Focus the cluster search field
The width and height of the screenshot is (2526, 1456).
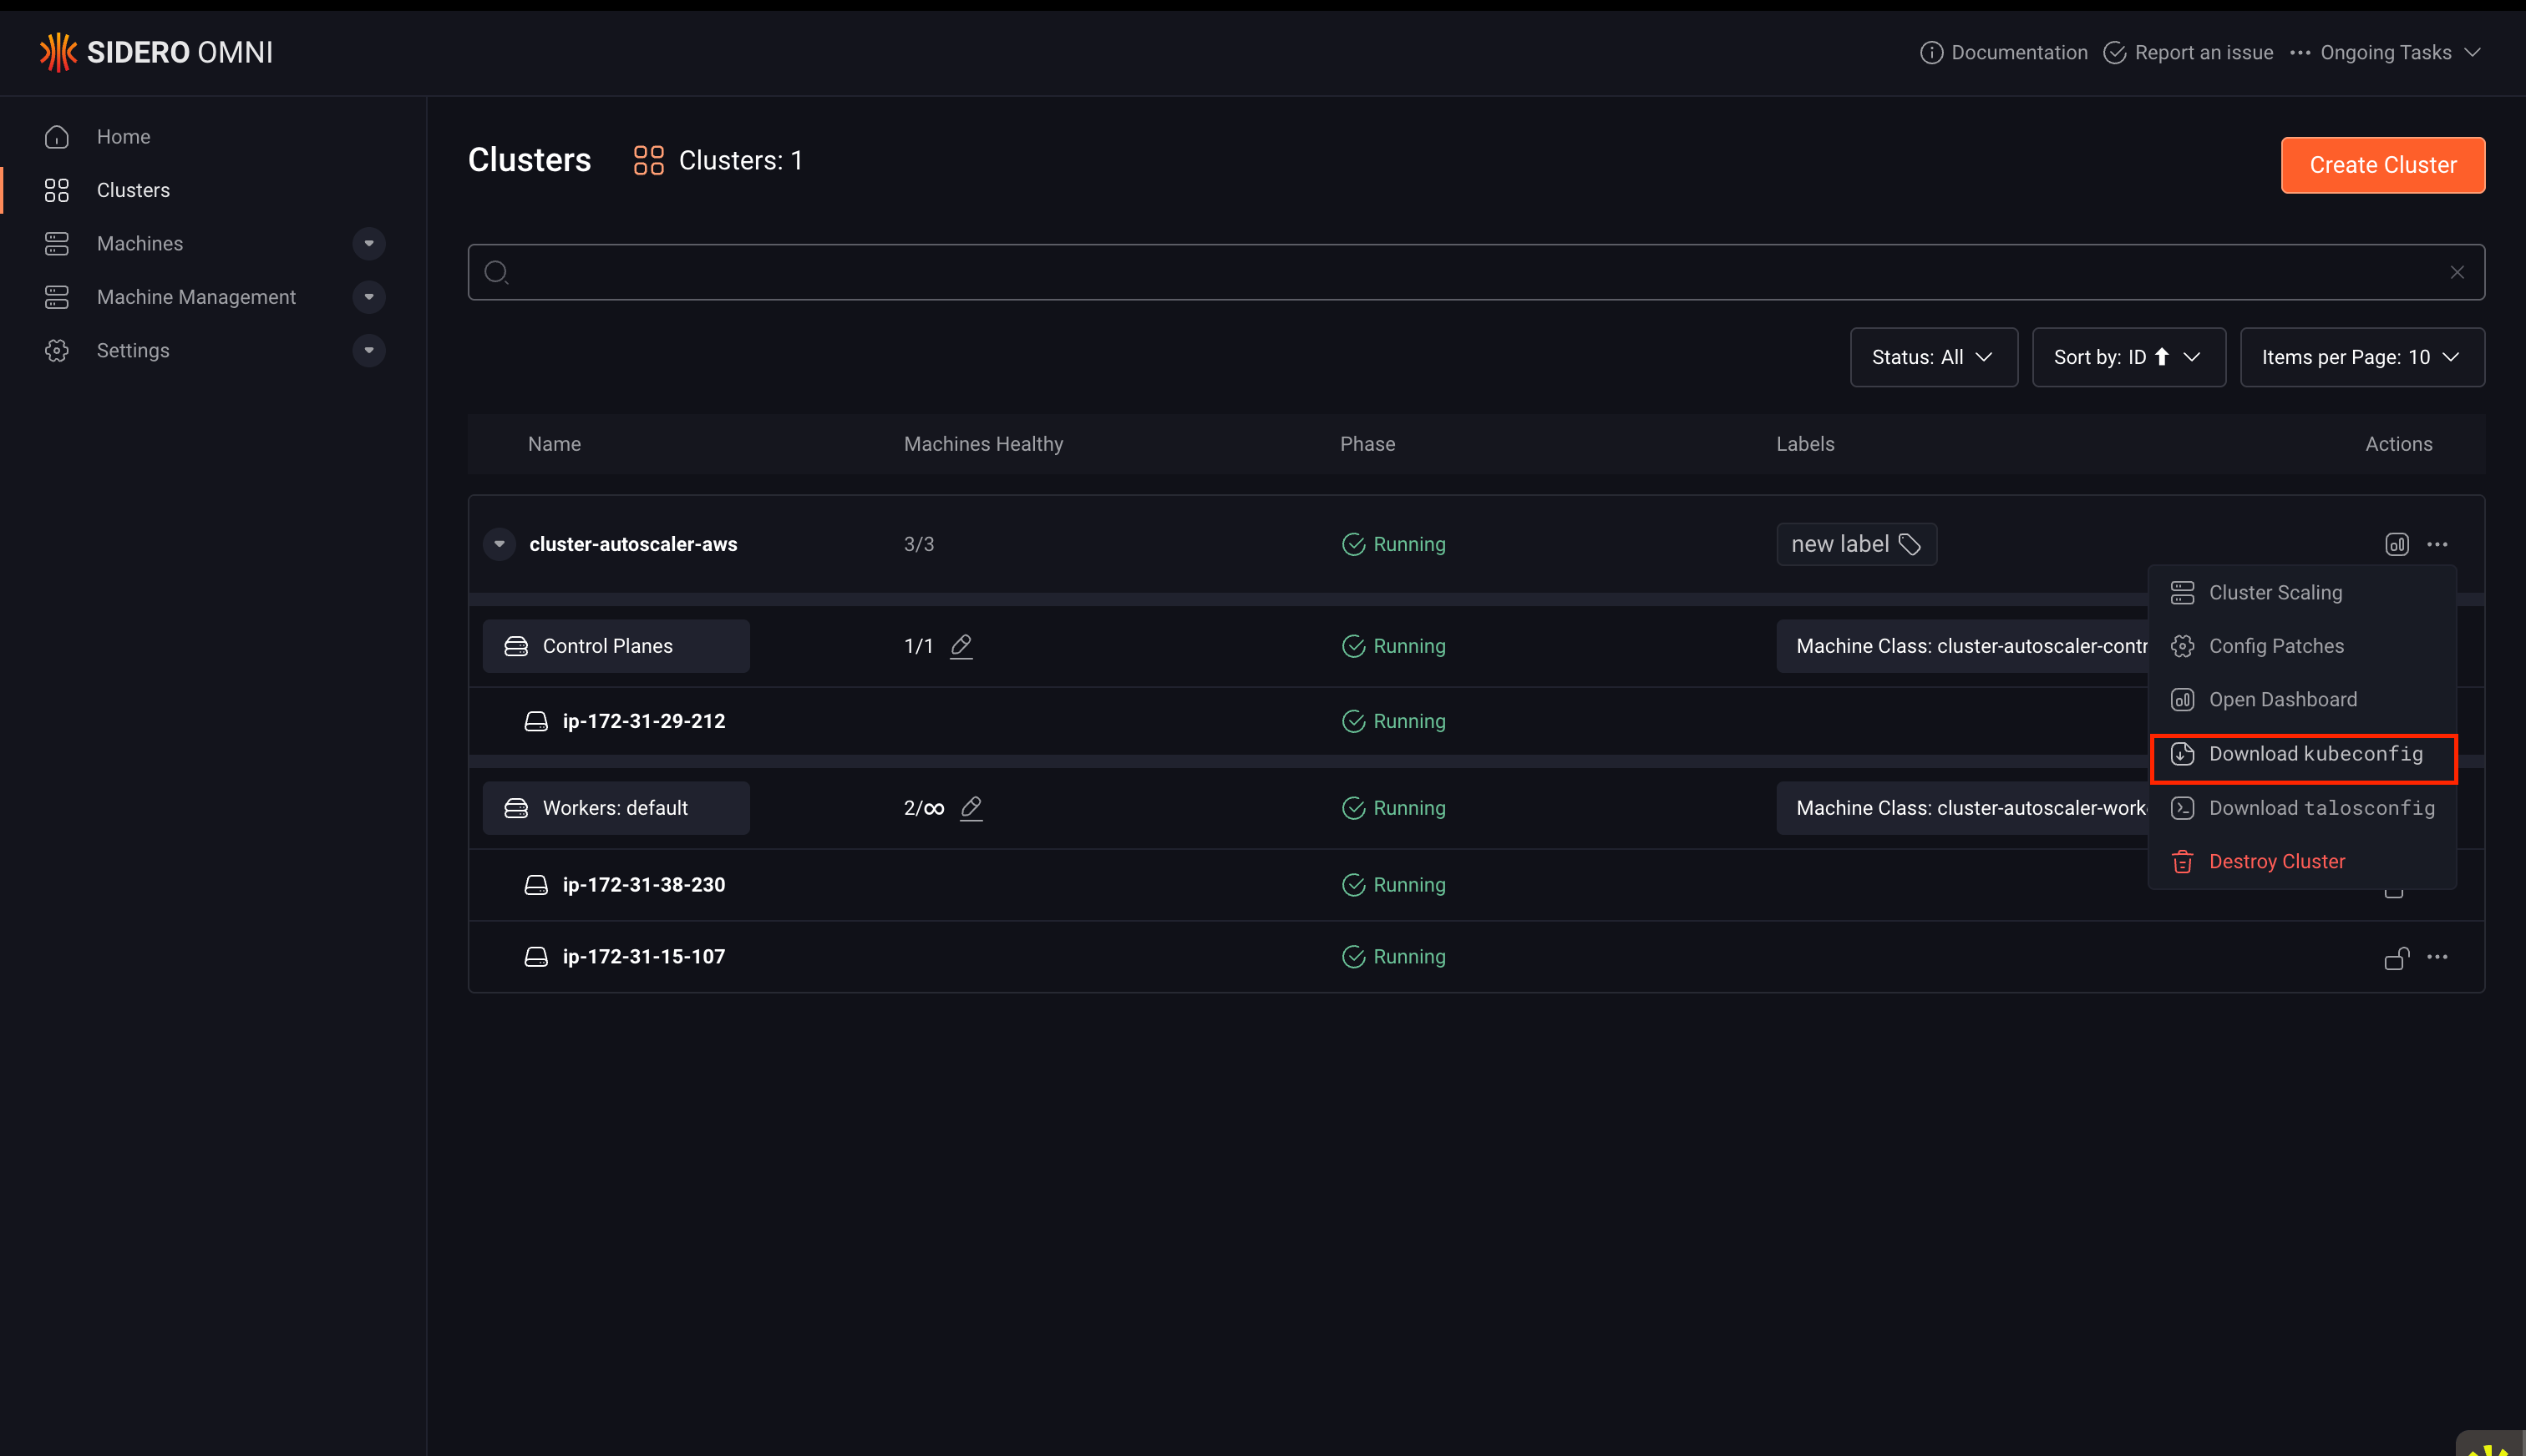coord(1475,272)
